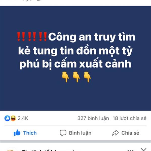
Task: Tap the Chia sẻ arrow icon
Action: point(116,133)
